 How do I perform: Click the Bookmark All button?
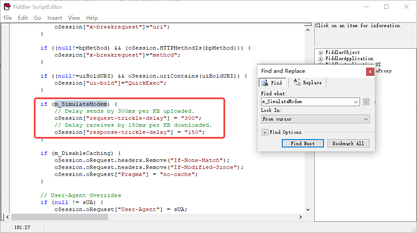(x=348, y=143)
